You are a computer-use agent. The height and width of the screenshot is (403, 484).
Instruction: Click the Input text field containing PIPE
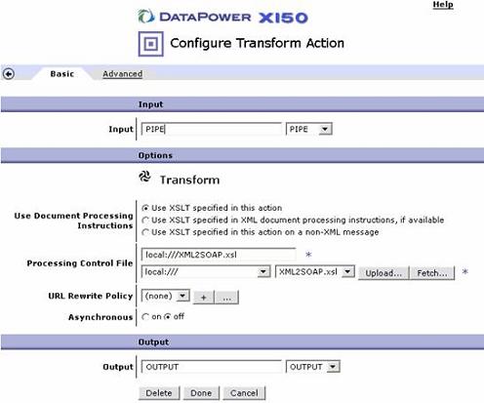(212, 129)
